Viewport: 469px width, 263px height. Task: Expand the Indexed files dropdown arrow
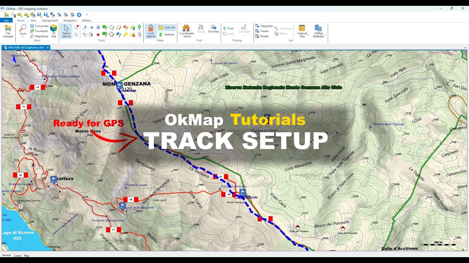point(308,35)
